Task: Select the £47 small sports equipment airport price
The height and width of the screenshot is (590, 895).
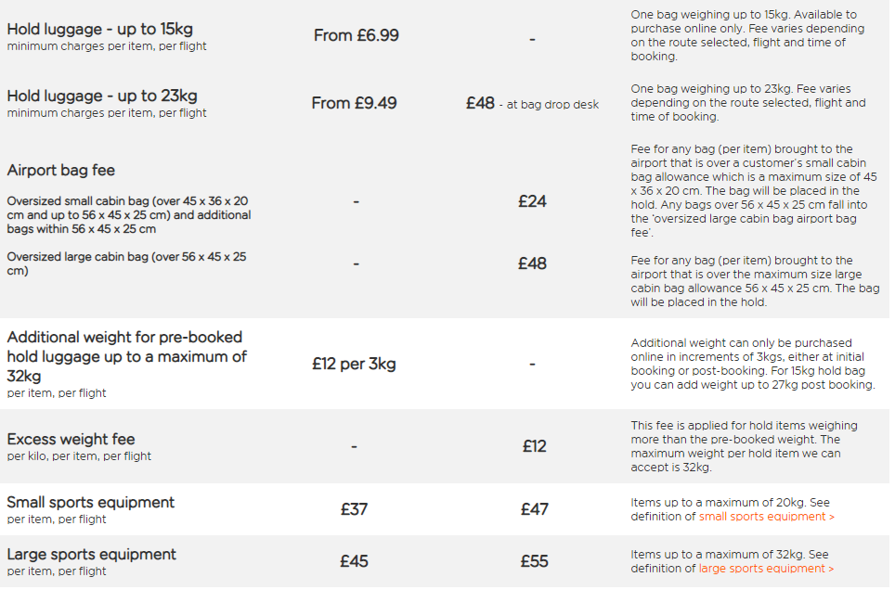Action: pos(534,509)
